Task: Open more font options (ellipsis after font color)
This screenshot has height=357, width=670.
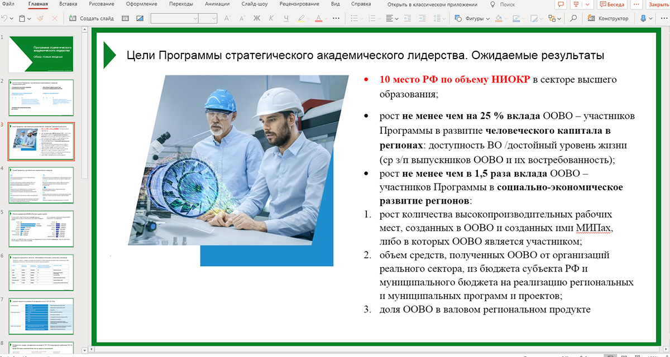Action: click(336, 18)
